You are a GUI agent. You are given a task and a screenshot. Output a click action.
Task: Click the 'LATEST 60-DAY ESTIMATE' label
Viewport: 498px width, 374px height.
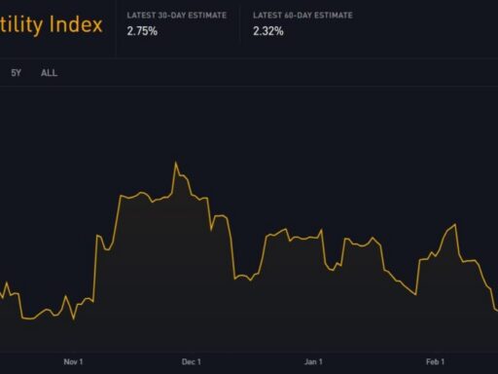pyautogui.click(x=302, y=16)
